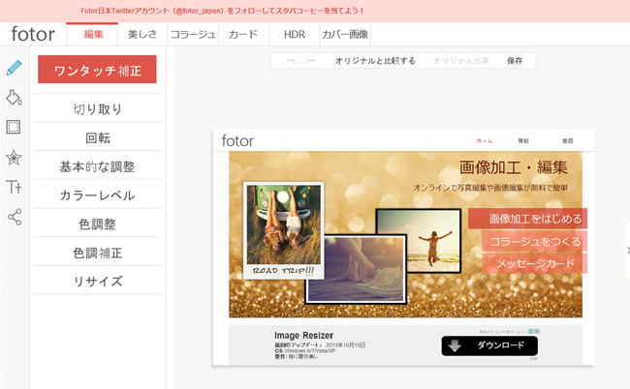The width and height of the screenshot is (630, 389).
Task: Expand the 回転 option
Action: (x=97, y=137)
